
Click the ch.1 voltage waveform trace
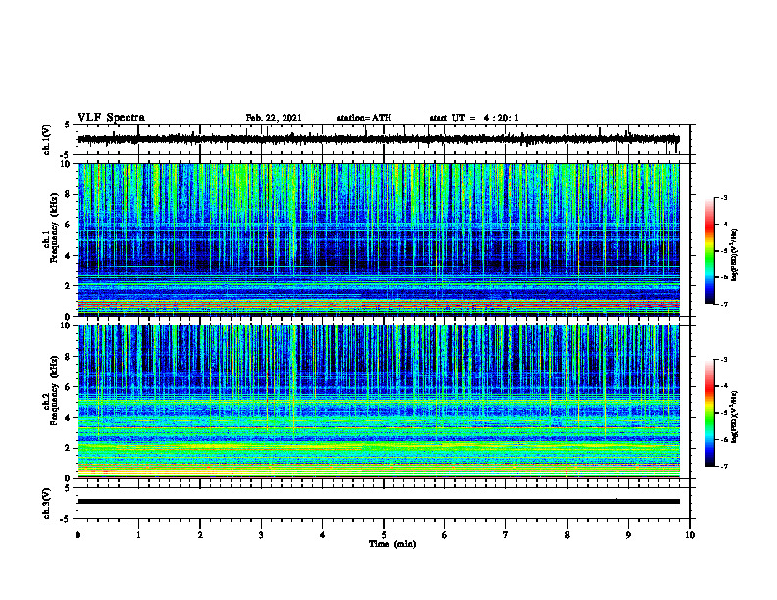(x=378, y=139)
